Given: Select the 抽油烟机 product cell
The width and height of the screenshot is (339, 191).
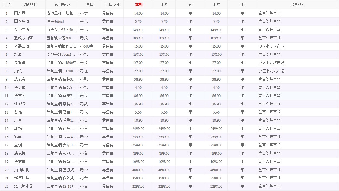Looking at the screenshot, I should (29, 170).
